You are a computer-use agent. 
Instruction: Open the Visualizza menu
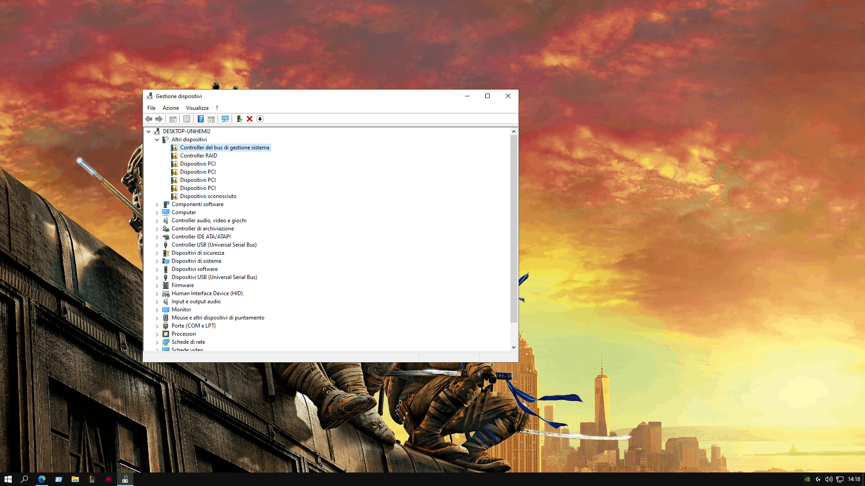197,108
